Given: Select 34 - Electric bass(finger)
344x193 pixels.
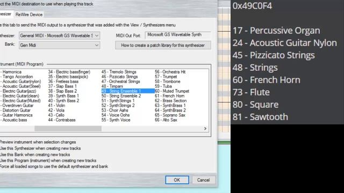Looking at the screenshot, I should [x=69, y=72].
